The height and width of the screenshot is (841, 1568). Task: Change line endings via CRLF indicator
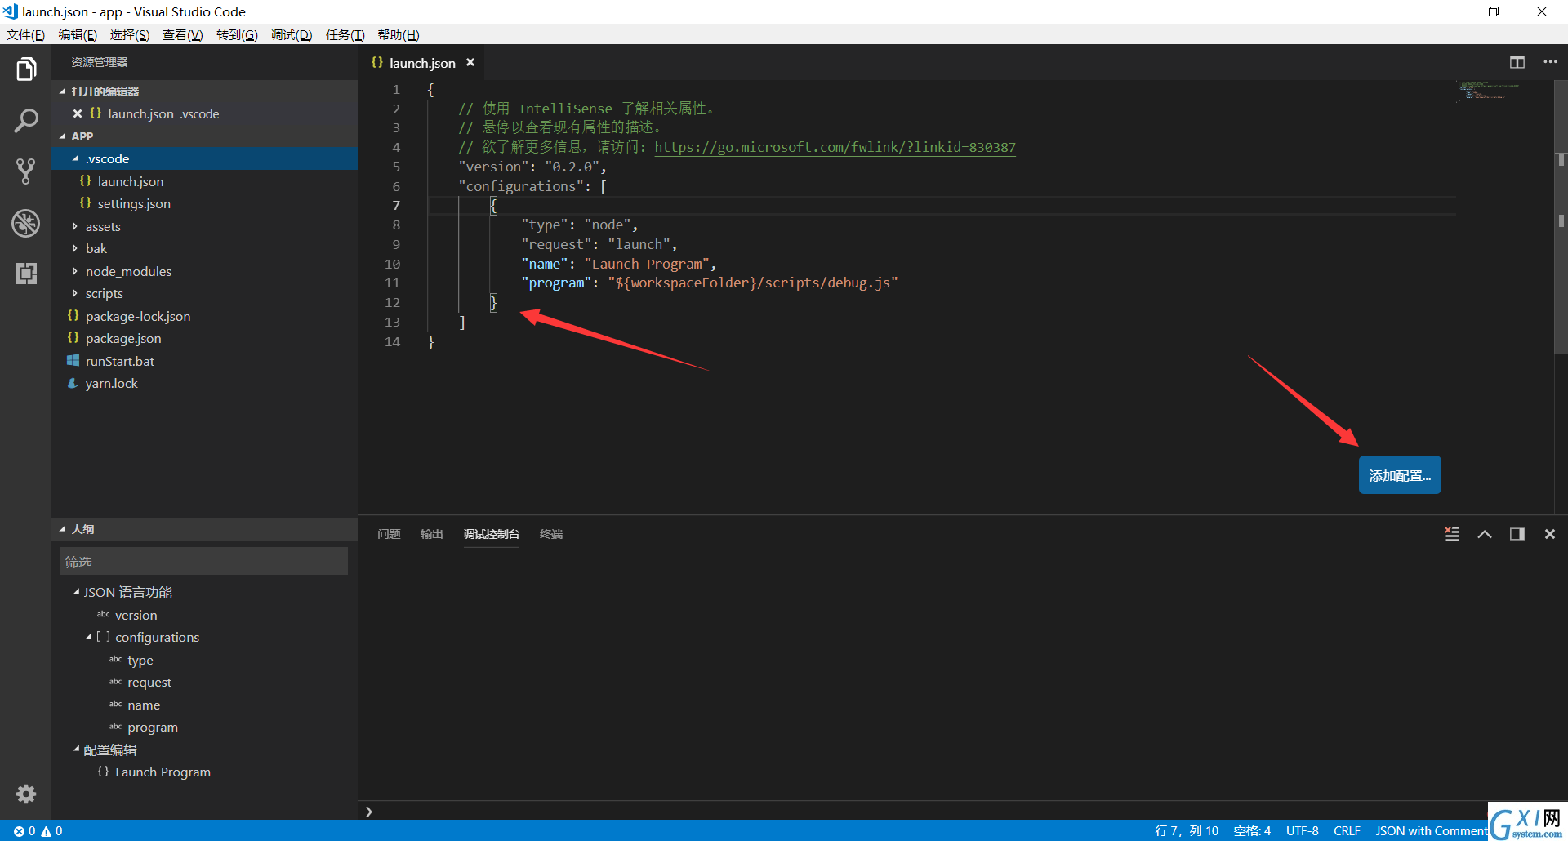click(x=1347, y=831)
